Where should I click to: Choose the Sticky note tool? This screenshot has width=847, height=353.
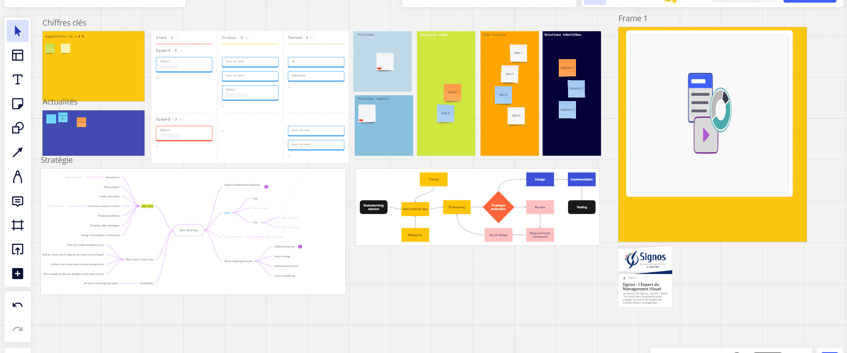[18, 104]
